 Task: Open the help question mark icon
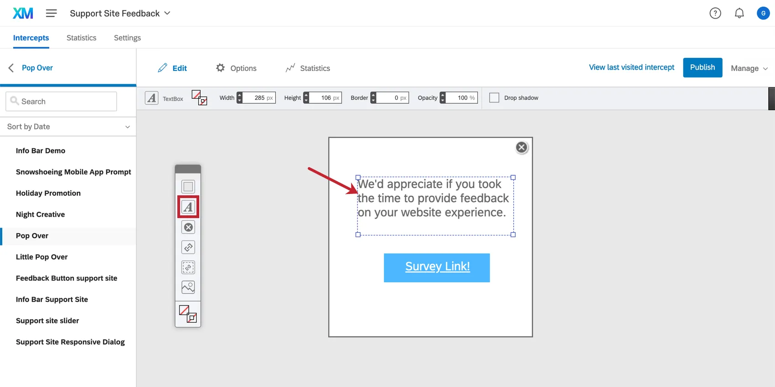point(715,13)
